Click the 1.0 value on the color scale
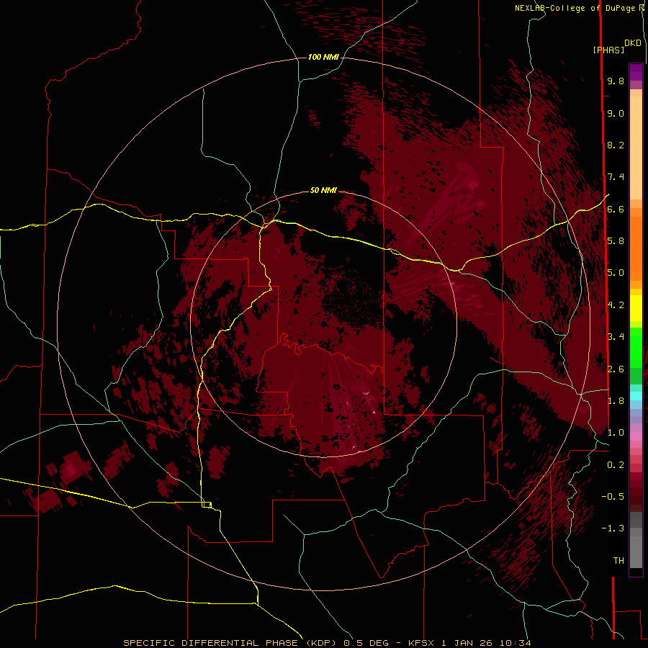The width and height of the screenshot is (648, 648). point(616,433)
